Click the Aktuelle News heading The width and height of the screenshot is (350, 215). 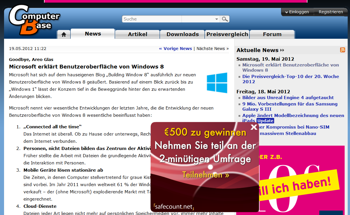[x=257, y=50]
